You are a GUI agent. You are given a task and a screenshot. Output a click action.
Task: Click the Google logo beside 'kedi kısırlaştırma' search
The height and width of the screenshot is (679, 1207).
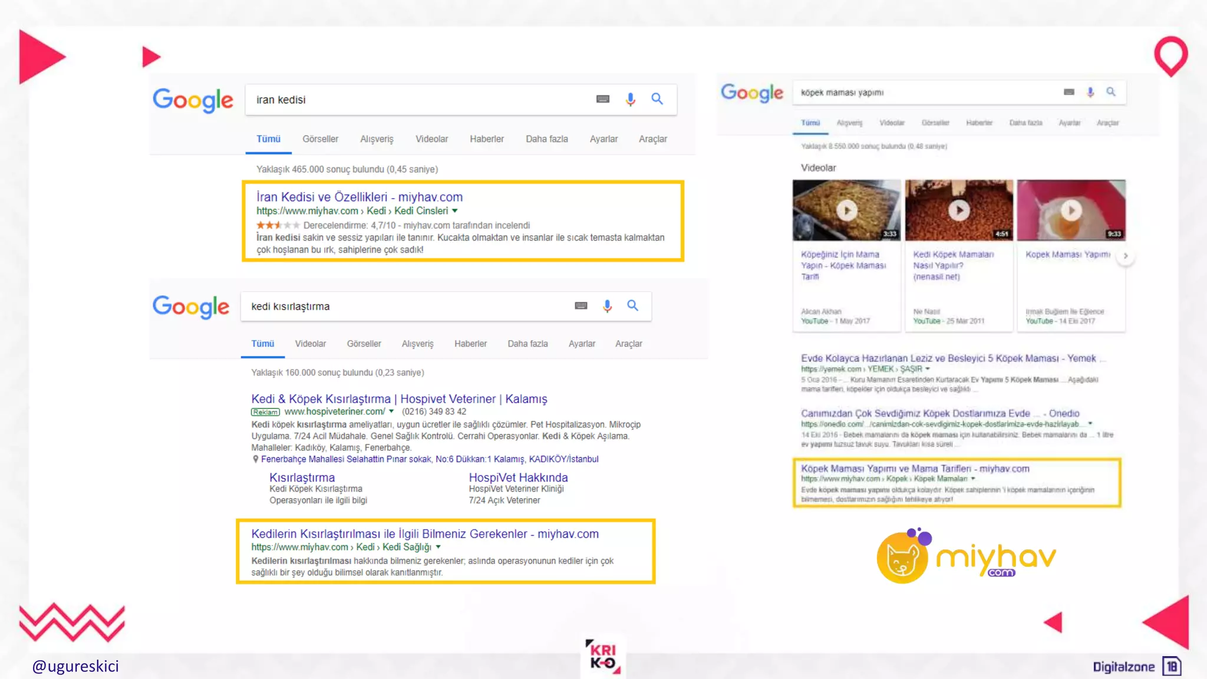point(190,307)
